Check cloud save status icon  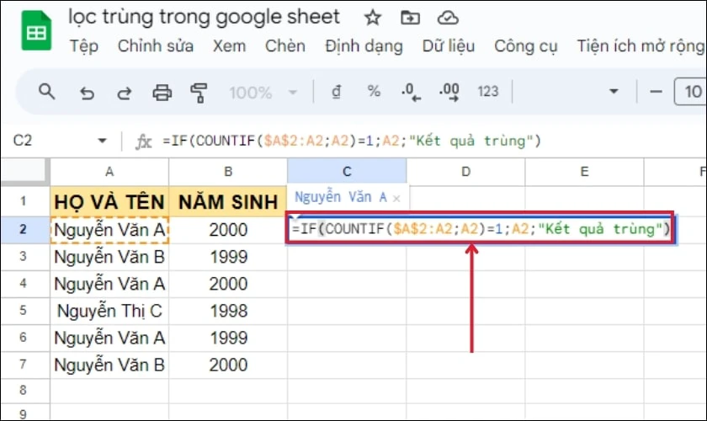click(x=448, y=18)
